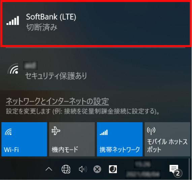Toggle モバイル ホットスポット tile
The height and width of the screenshot is (180, 192).
point(167,139)
